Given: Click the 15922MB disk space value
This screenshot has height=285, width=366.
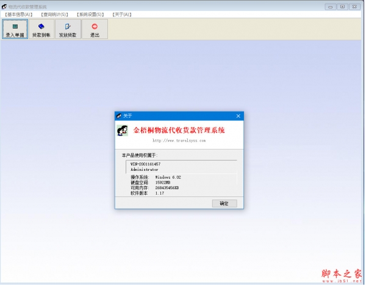Looking at the screenshot, I should pos(163,182).
